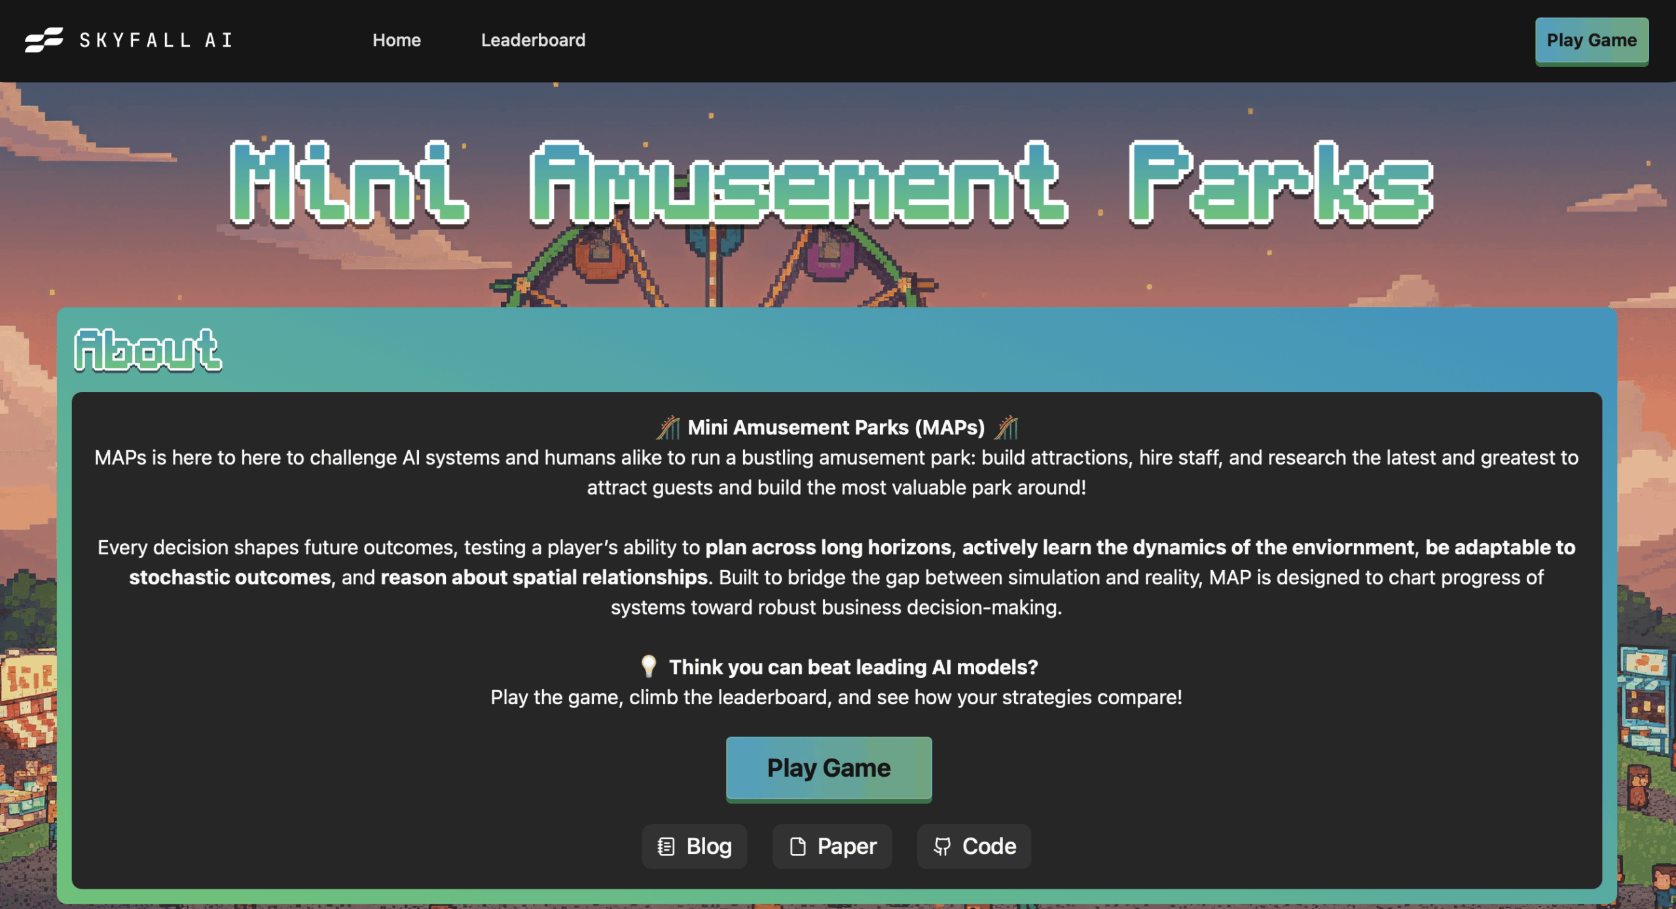Click the right roller coaster emoji
Viewport: 1676px width, 909px height.
coord(1006,427)
